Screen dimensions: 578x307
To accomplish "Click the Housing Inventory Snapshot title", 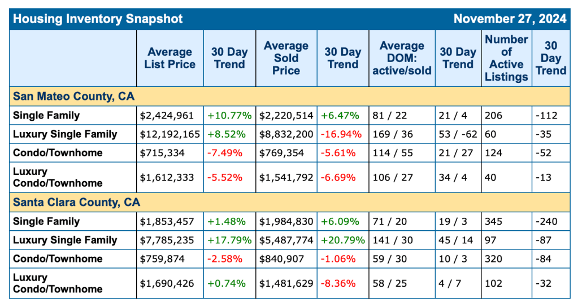I will click(x=98, y=19).
